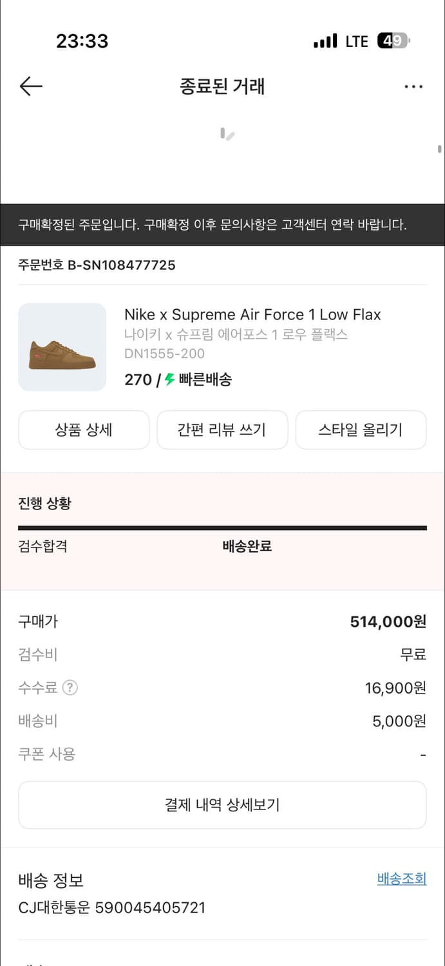Image resolution: width=445 pixels, height=966 pixels.
Task: Open 상품 상세 product details
Action: (83, 430)
